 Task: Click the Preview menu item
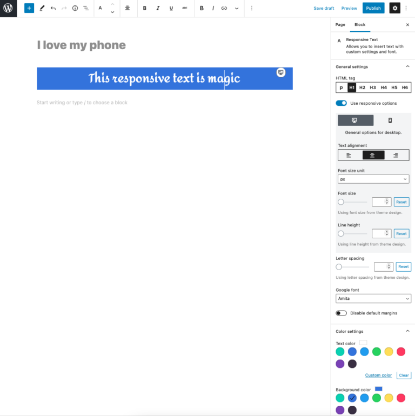coord(349,8)
